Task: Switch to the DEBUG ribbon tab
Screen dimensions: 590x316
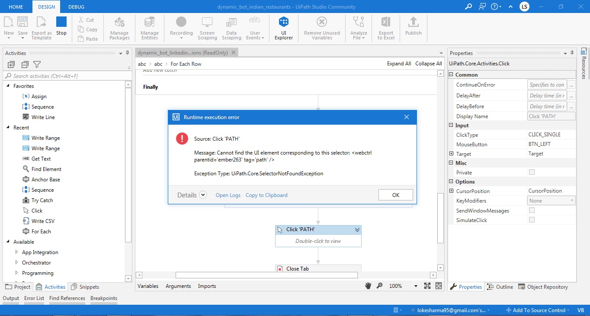Action: (x=76, y=7)
